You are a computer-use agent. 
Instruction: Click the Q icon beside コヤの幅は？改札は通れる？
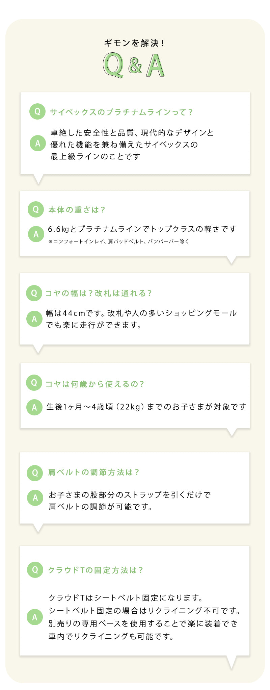tap(34, 293)
